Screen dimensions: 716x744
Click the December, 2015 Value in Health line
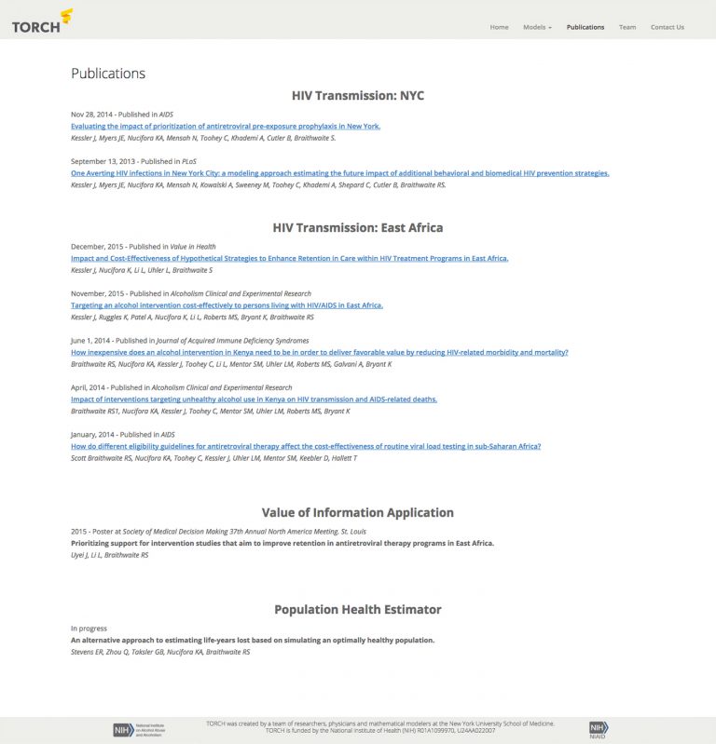143,247
